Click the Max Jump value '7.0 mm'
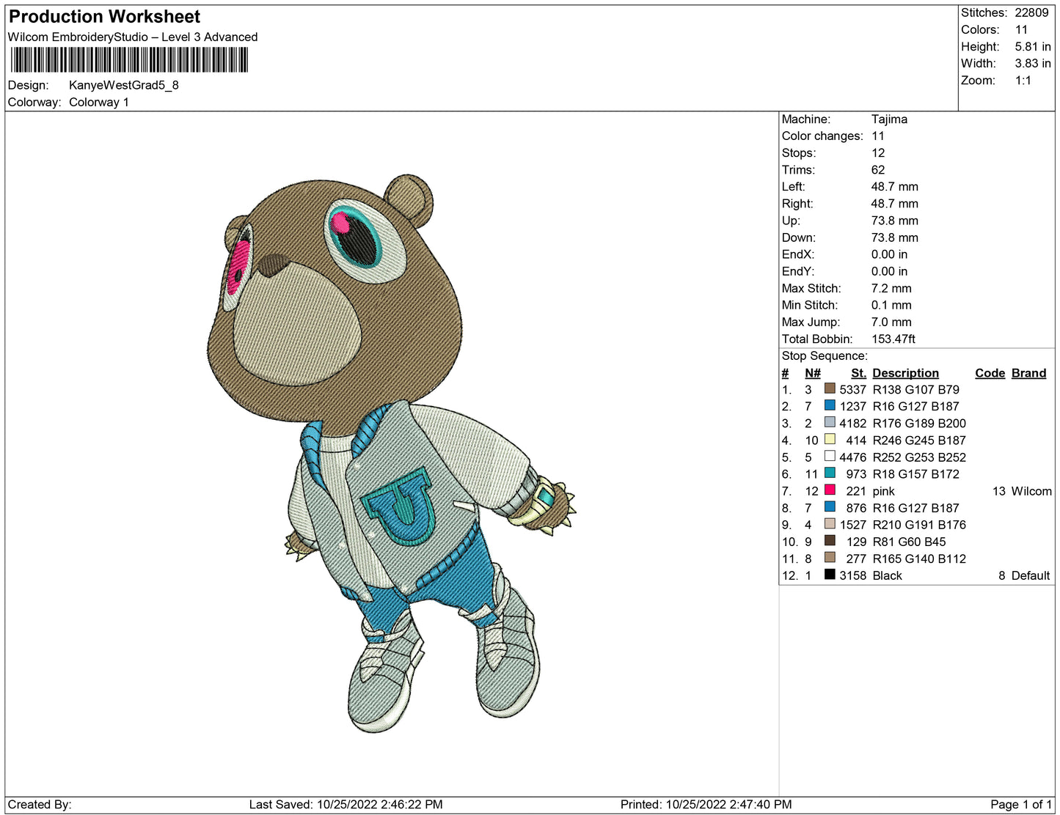Screen dimensions: 1060x815 coord(891,322)
